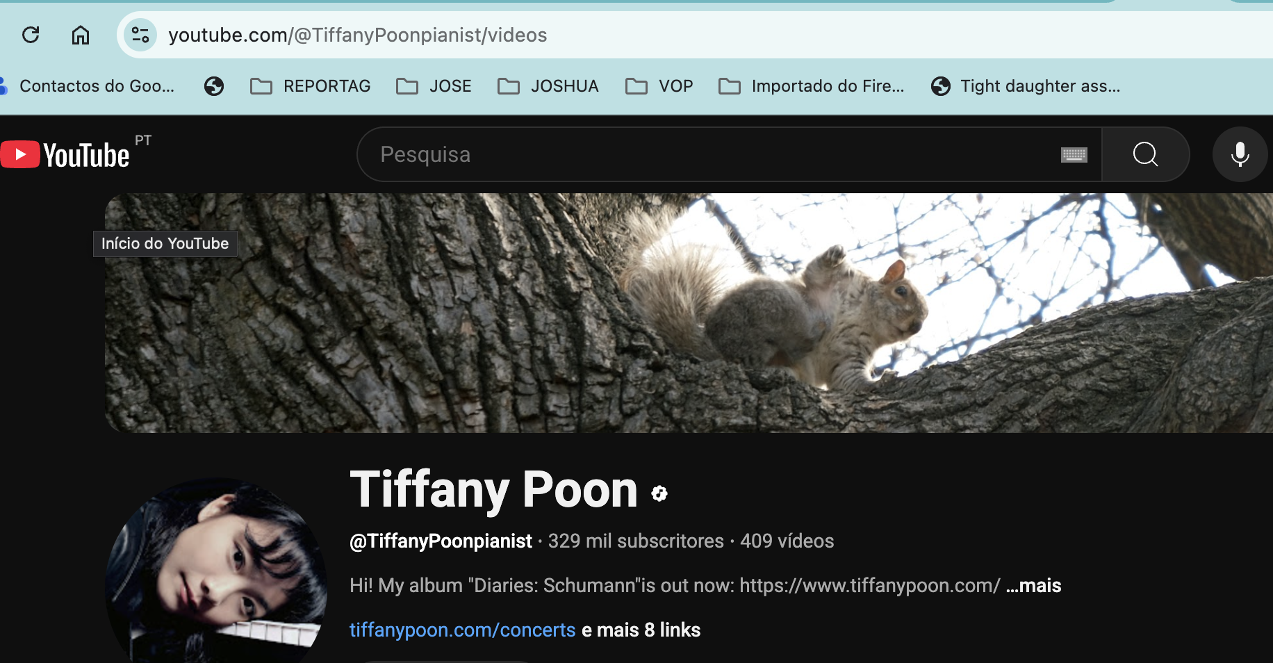Image resolution: width=1273 pixels, height=663 pixels.
Task: Open site information icon in address bar
Action: 140,35
